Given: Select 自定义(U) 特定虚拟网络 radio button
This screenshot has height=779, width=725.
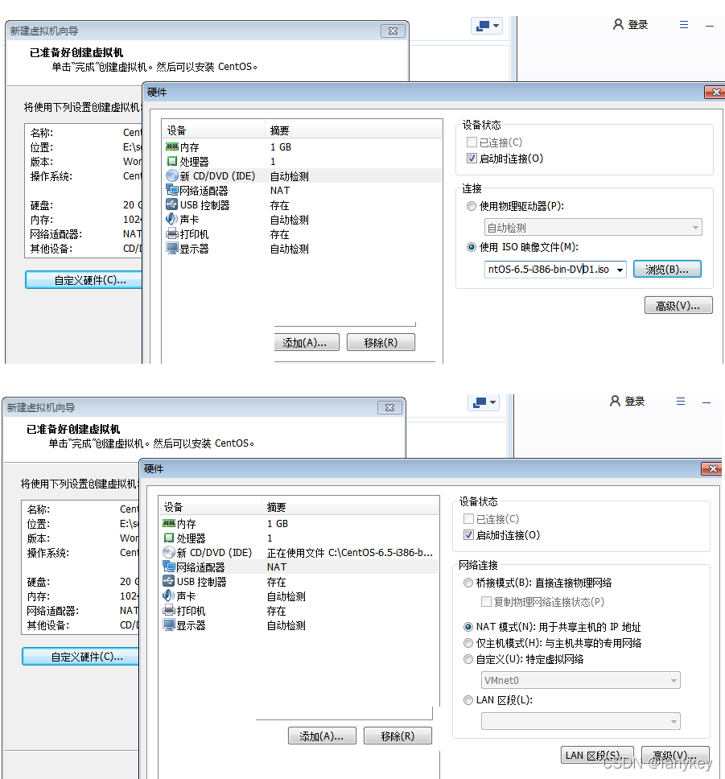Looking at the screenshot, I should tap(468, 659).
